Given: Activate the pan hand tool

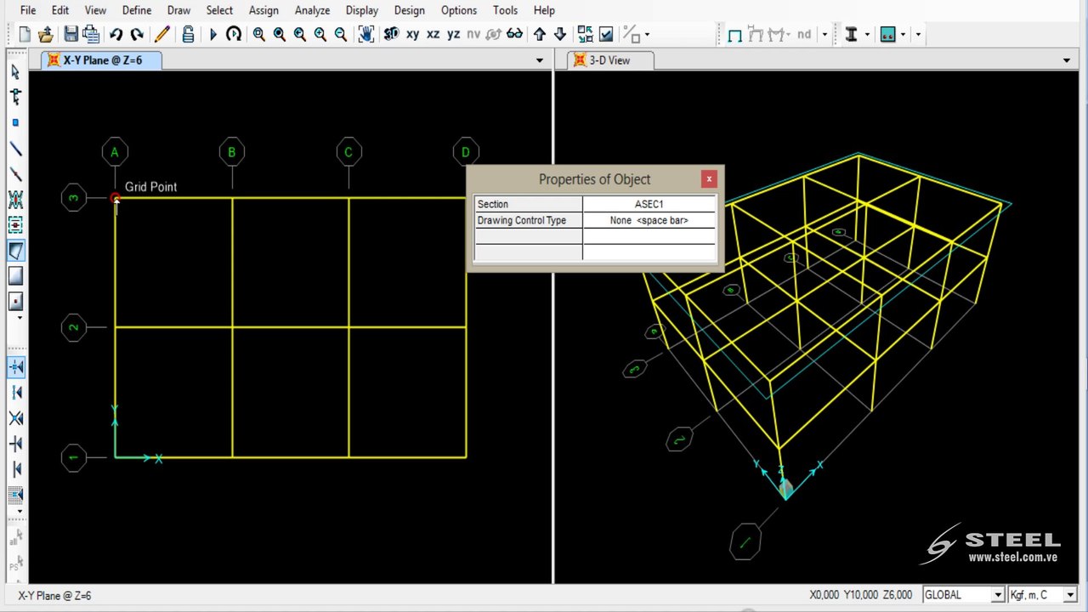Looking at the screenshot, I should tap(366, 35).
